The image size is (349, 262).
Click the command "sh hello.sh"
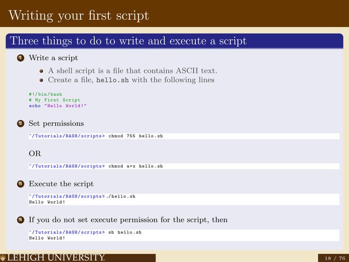(x=125, y=232)
